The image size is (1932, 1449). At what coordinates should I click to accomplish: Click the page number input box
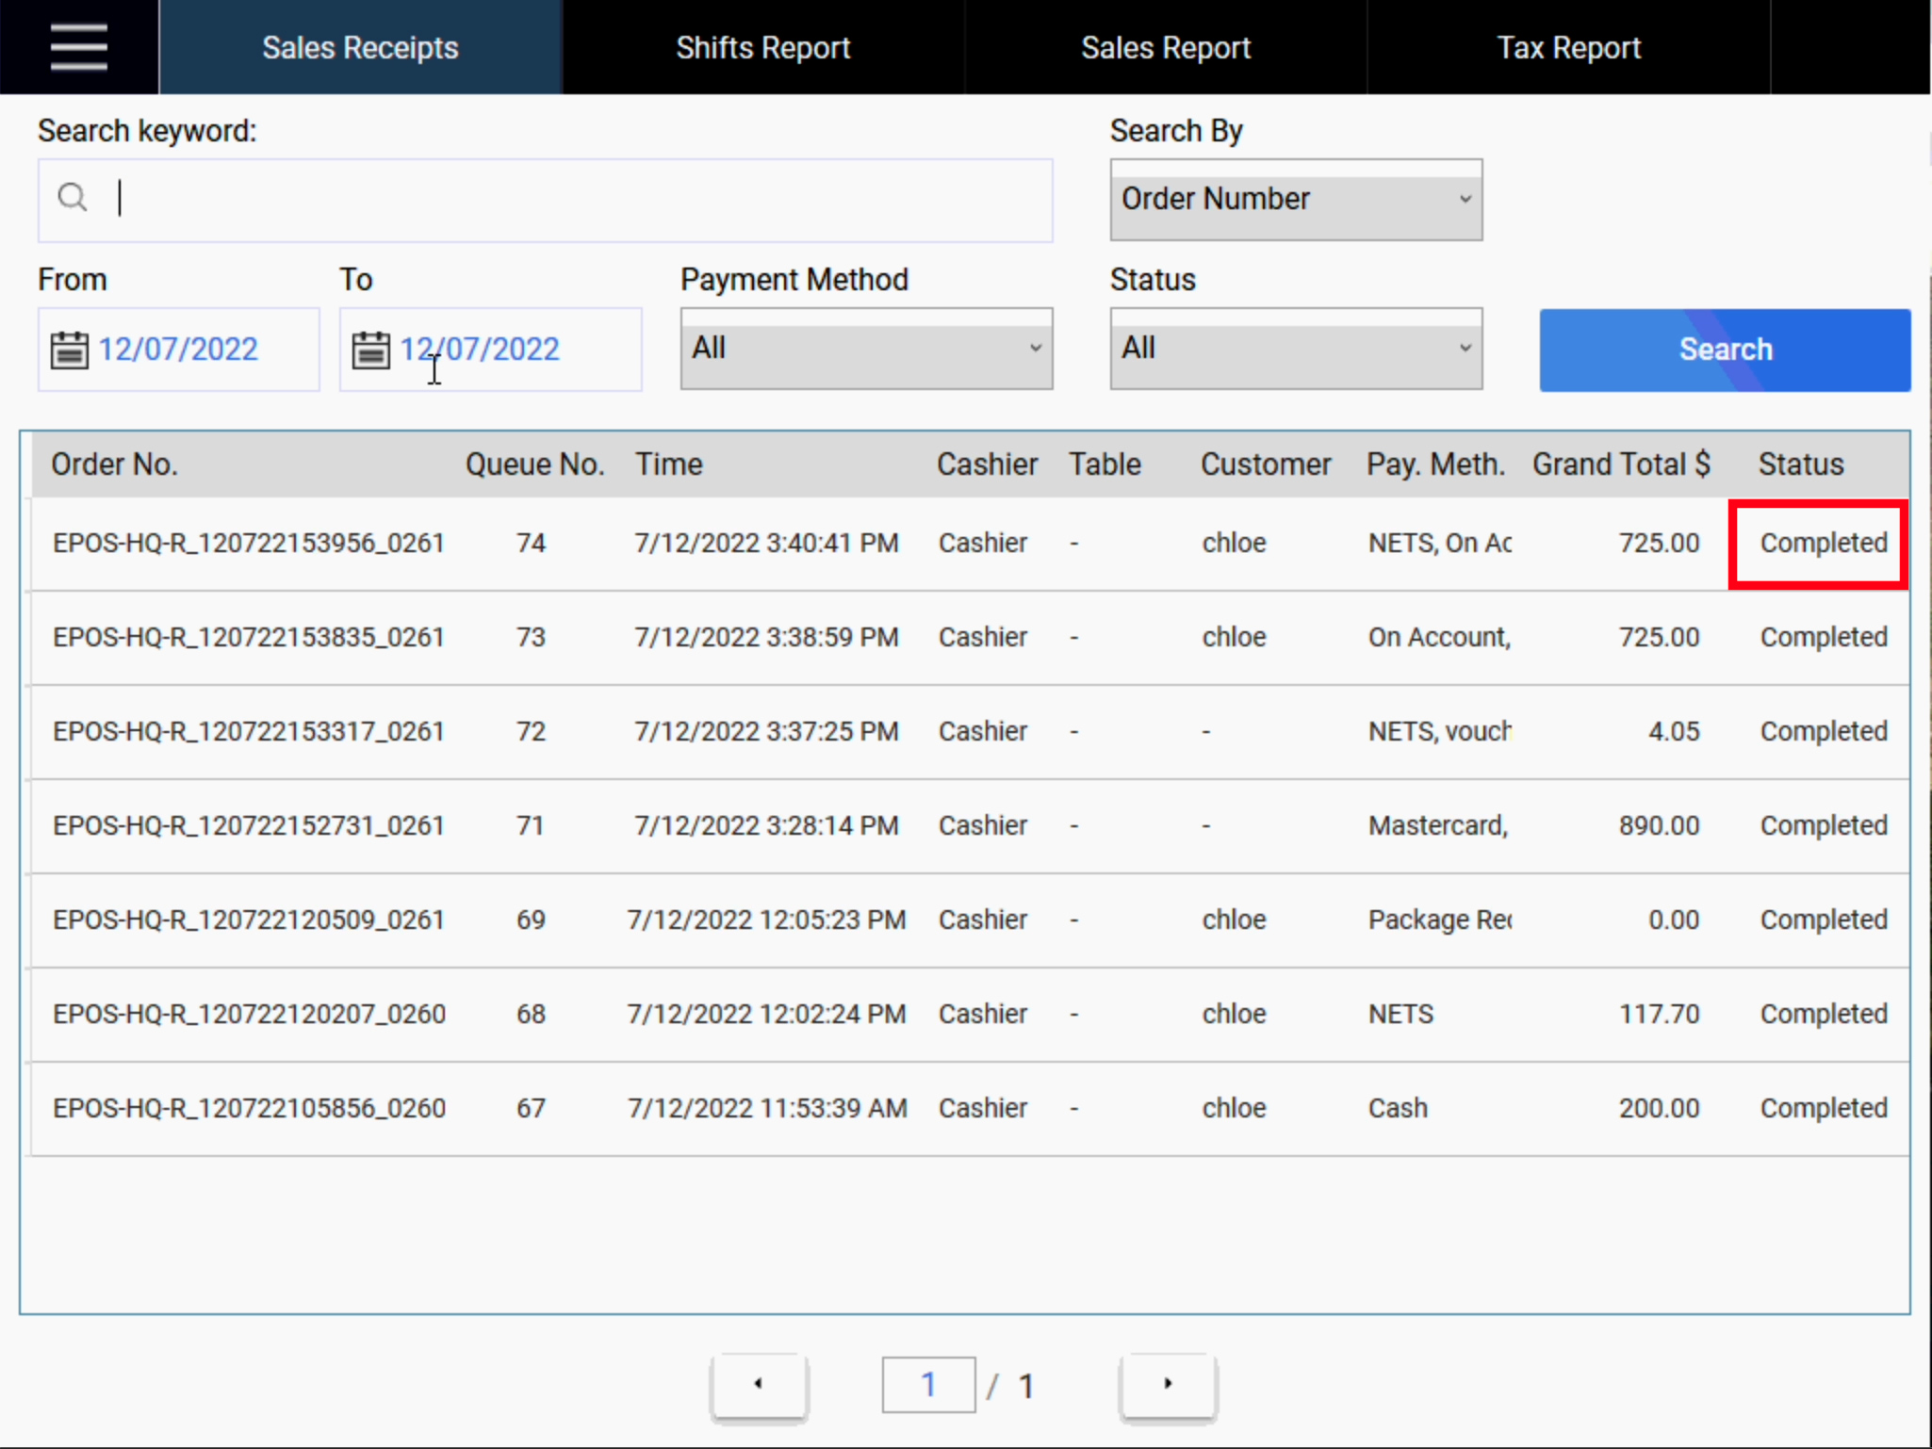pos(928,1385)
